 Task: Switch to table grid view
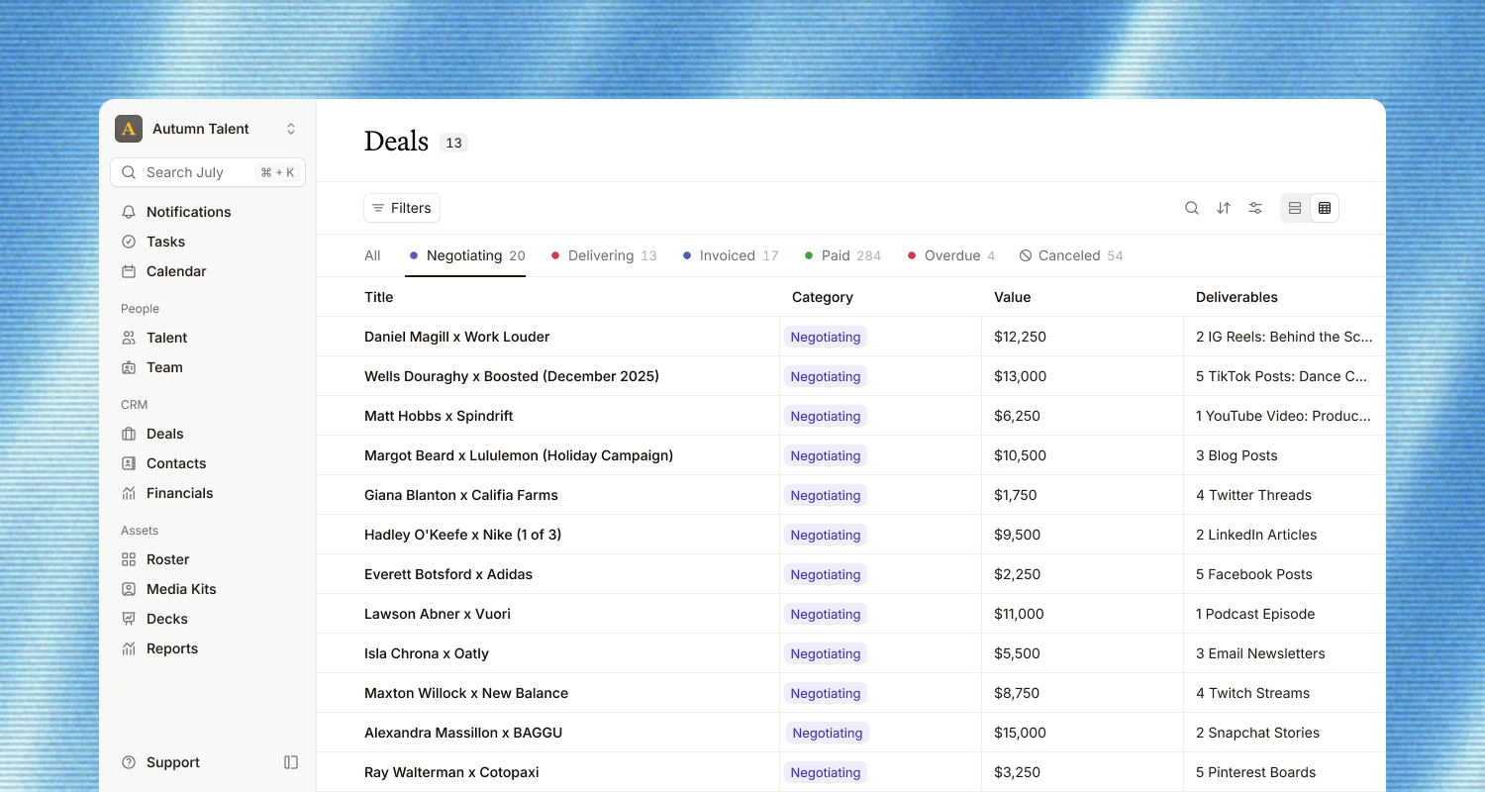click(x=1325, y=208)
